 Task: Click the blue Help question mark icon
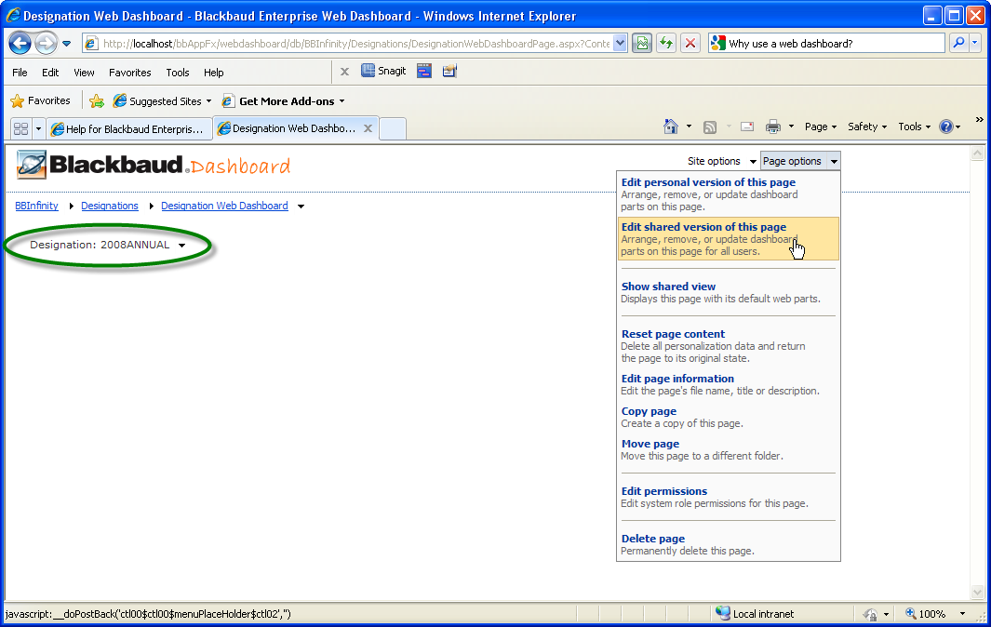pos(946,127)
